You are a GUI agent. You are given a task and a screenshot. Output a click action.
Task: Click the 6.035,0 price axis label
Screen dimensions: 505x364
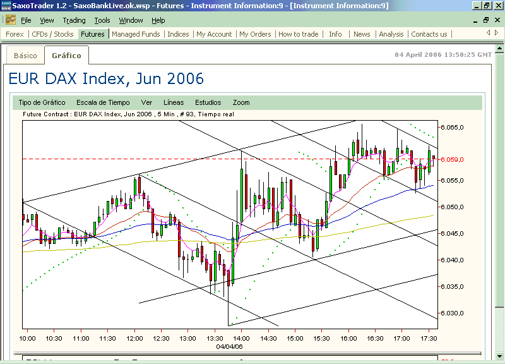click(452, 287)
